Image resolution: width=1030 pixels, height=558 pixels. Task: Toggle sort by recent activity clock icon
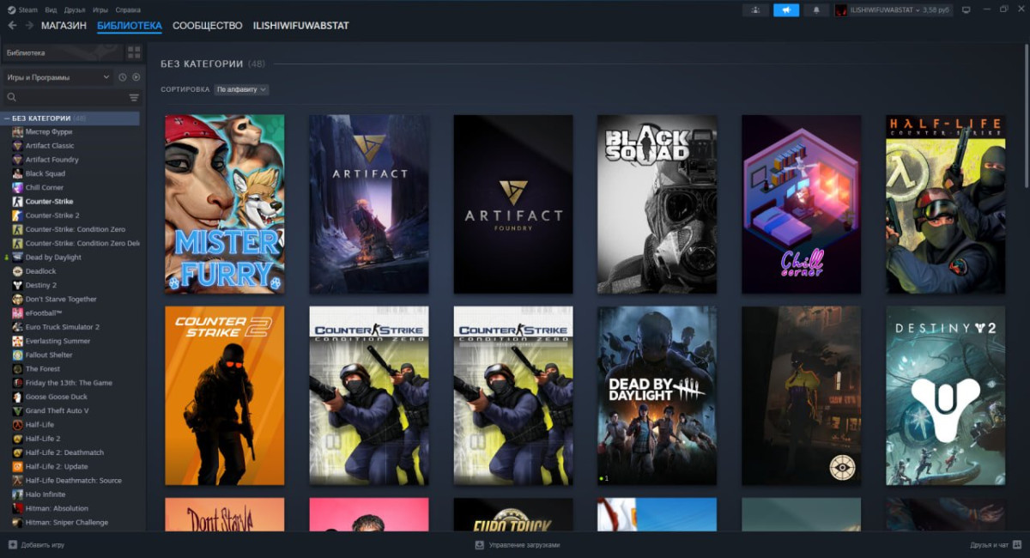coord(123,77)
